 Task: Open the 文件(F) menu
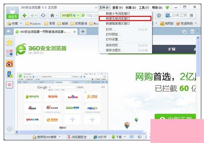coord(104,8)
